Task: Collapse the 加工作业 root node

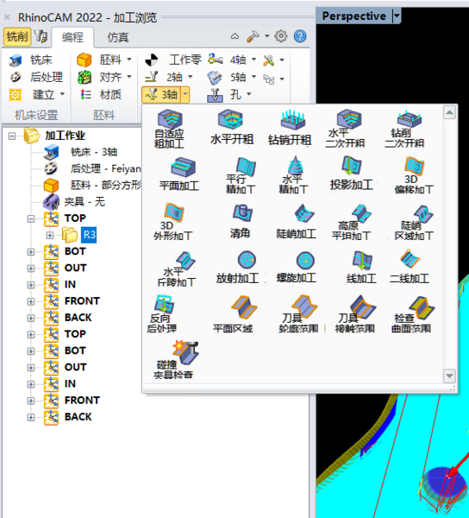Action: [x=12, y=136]
